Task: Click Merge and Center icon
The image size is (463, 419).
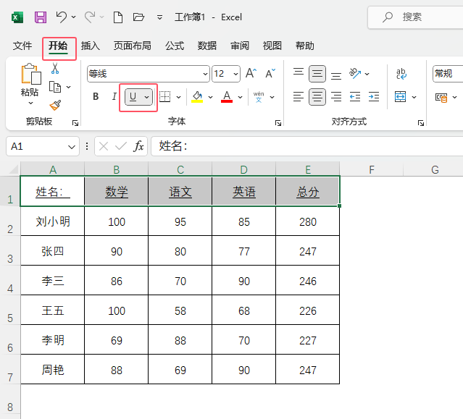Action: click(401, 97)
